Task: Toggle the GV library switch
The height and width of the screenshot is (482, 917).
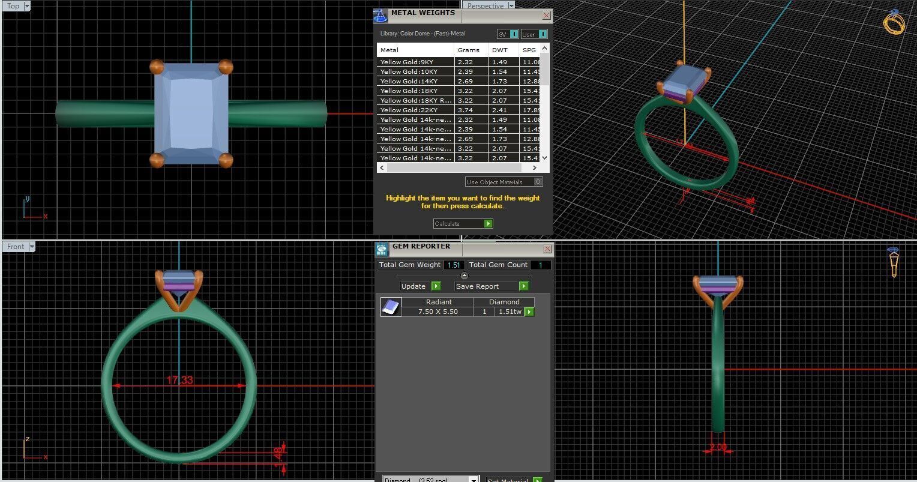Action: click(508, 34)
